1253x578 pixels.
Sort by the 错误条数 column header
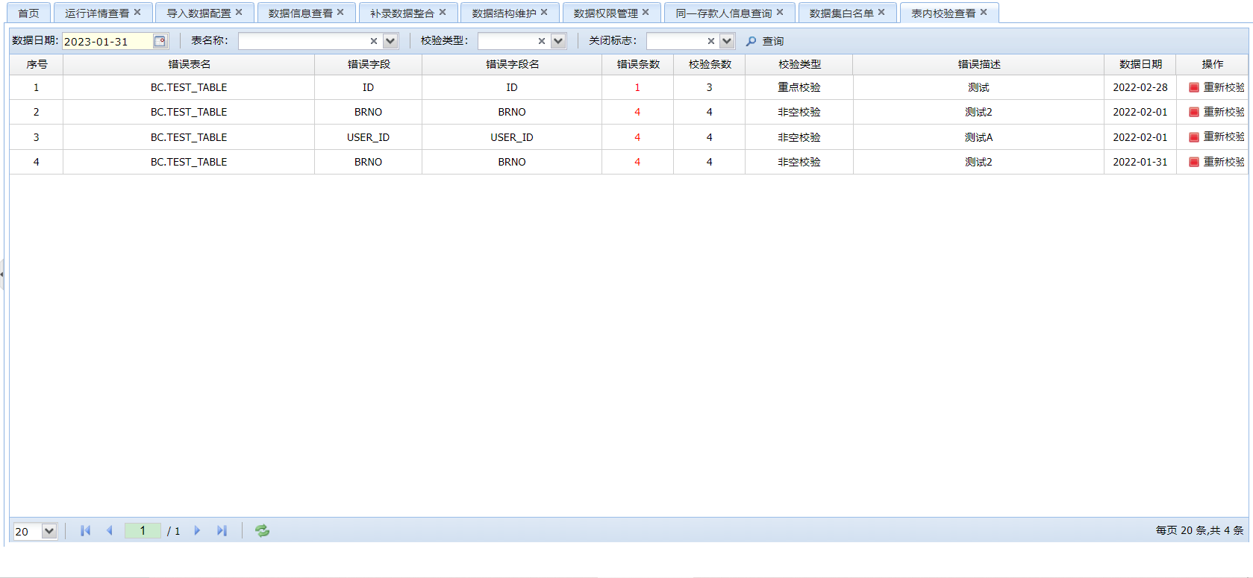coord(637,64)
